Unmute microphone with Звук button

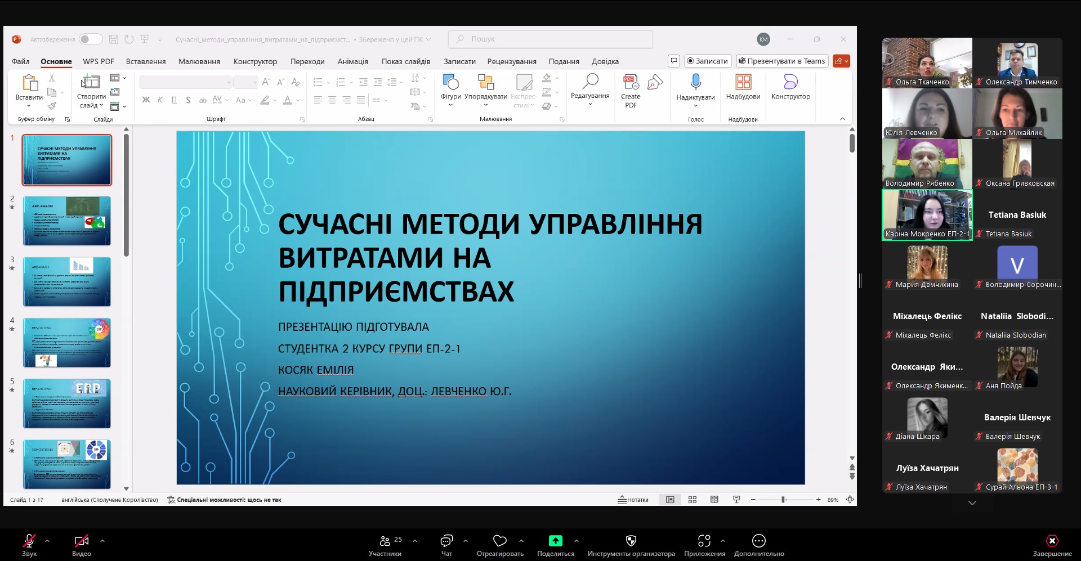(x=29, y=541)
